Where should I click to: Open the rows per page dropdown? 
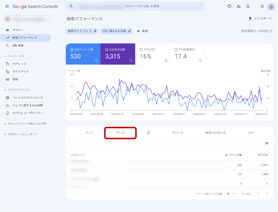[x=230, y=194]
